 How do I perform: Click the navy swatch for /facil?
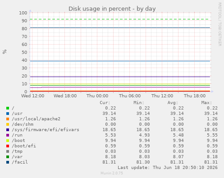point(8,162)
